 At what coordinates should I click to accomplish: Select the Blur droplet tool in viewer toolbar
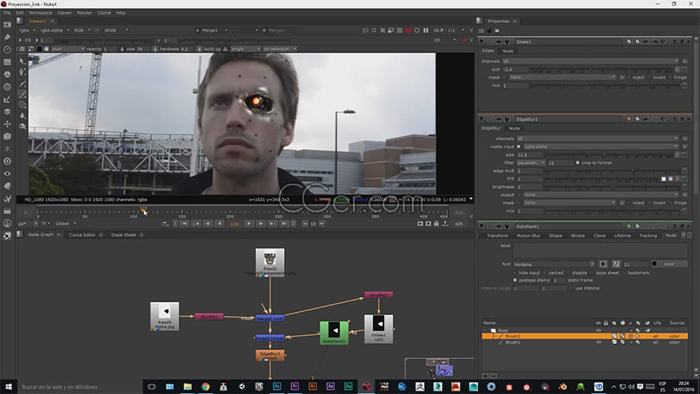[x=22, y=115]
